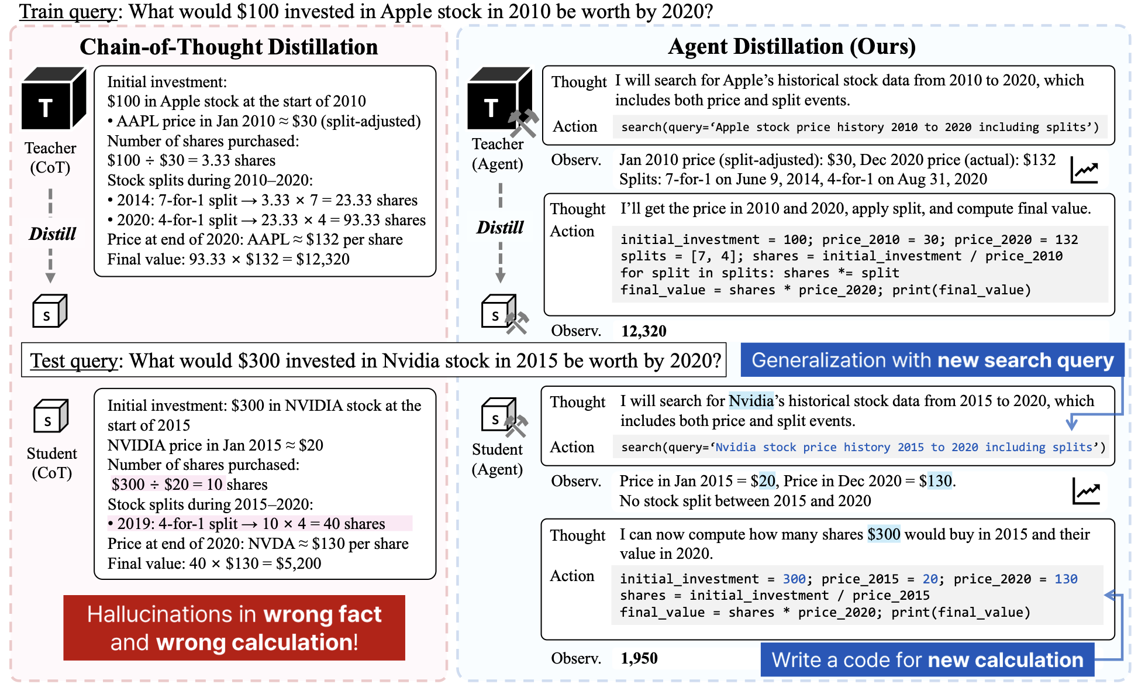Click the blue-highlighted Nvidia word in student thought
This screenshot has width=1138, height=694.
coord(751,401)
